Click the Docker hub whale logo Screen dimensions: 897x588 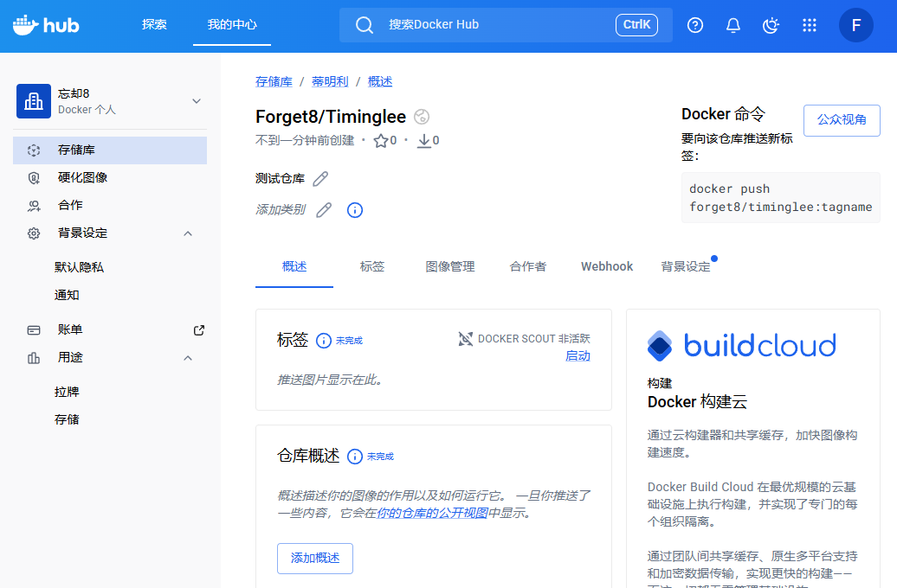coord(46,25)
